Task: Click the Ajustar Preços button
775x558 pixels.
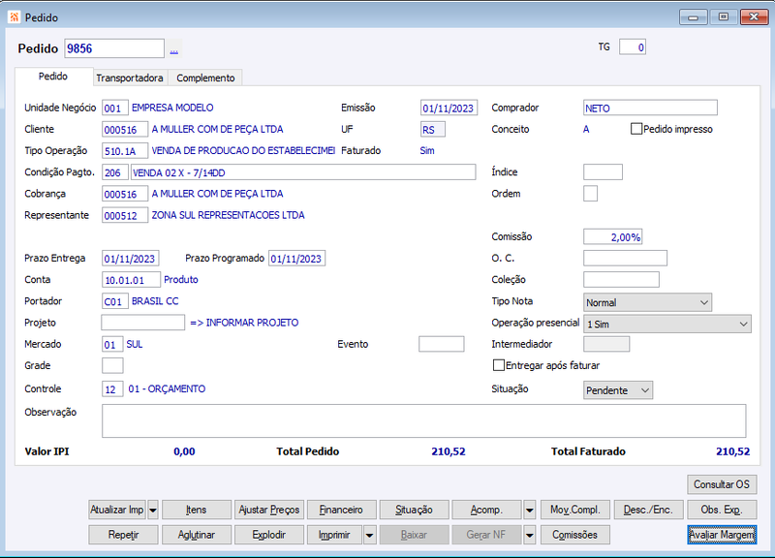Action: 269,510
